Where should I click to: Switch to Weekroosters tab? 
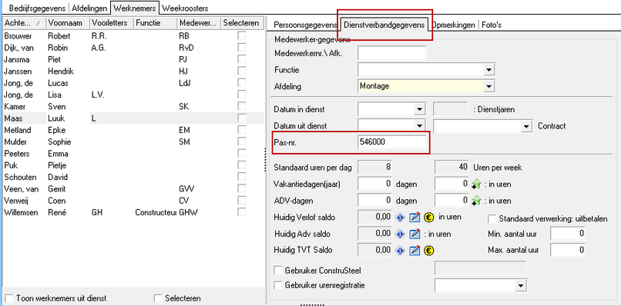tap(185, 8)
